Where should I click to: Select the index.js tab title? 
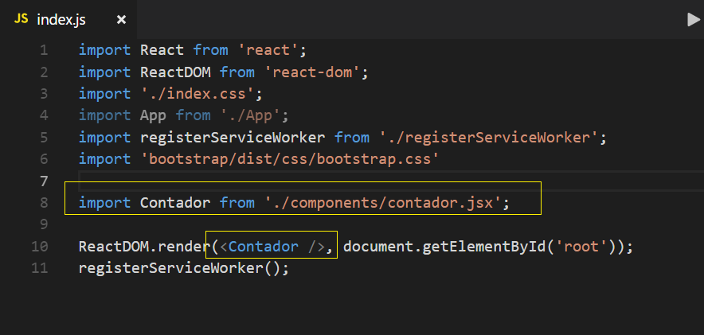[61, 20]
